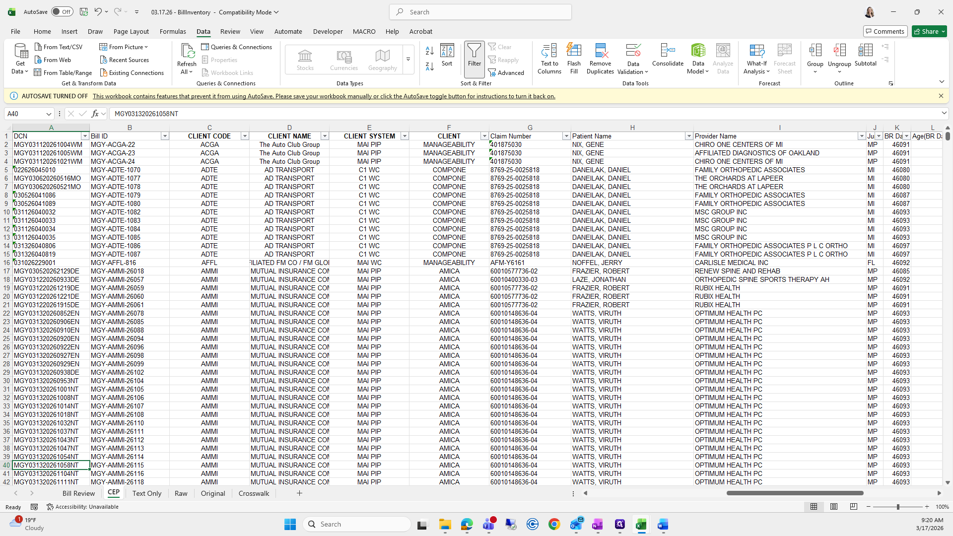
Task: Open the Patient Name filter dropdown
Action: (688, 136)
